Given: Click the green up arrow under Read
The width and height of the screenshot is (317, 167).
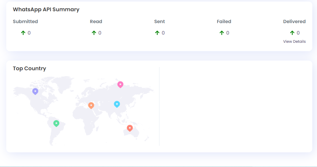Looking at the screenshot, I should coord(94,33).
